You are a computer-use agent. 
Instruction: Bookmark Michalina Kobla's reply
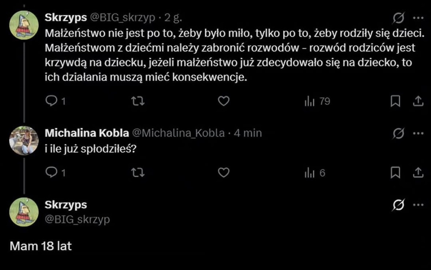click(x=395, y=173)
